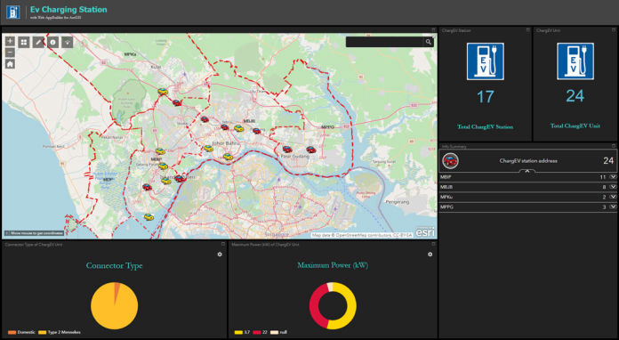Click the search magnifier button
This screenshot has width=619, height=340.
(429, 42)
